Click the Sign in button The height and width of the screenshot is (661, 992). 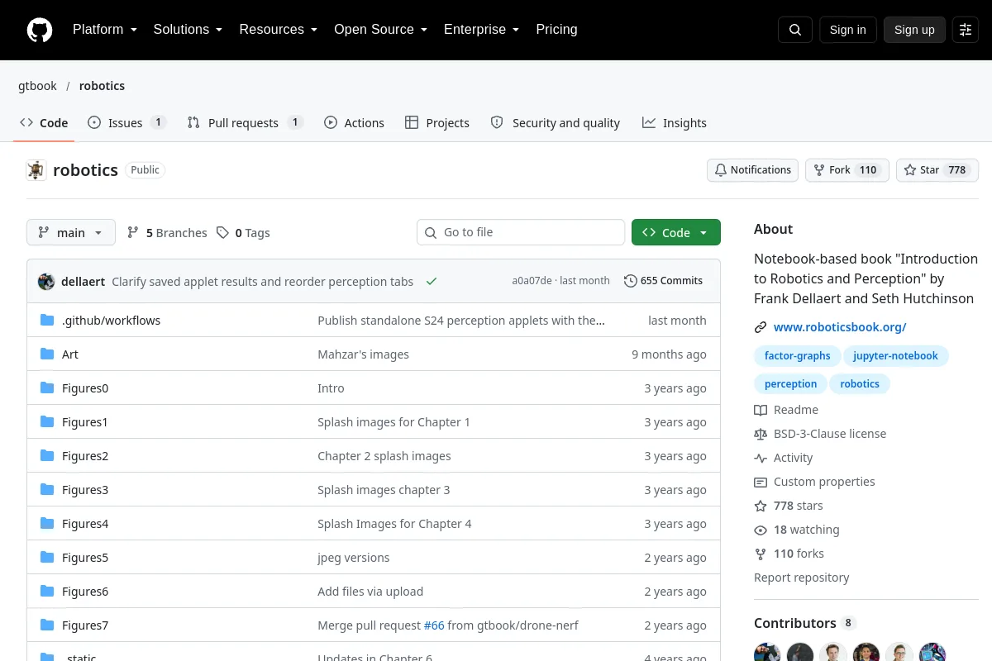pos(847,30)
